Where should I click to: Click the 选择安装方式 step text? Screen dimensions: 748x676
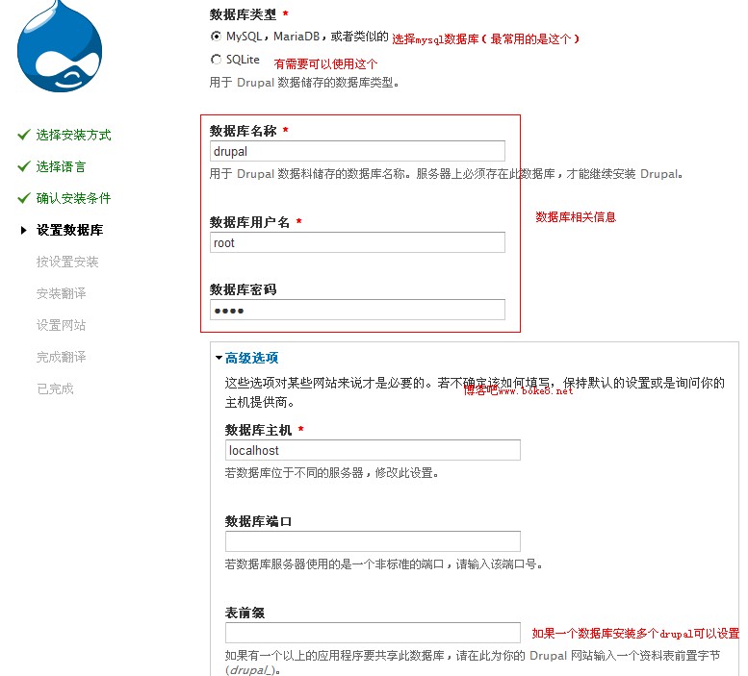click(x=73, y=136)
